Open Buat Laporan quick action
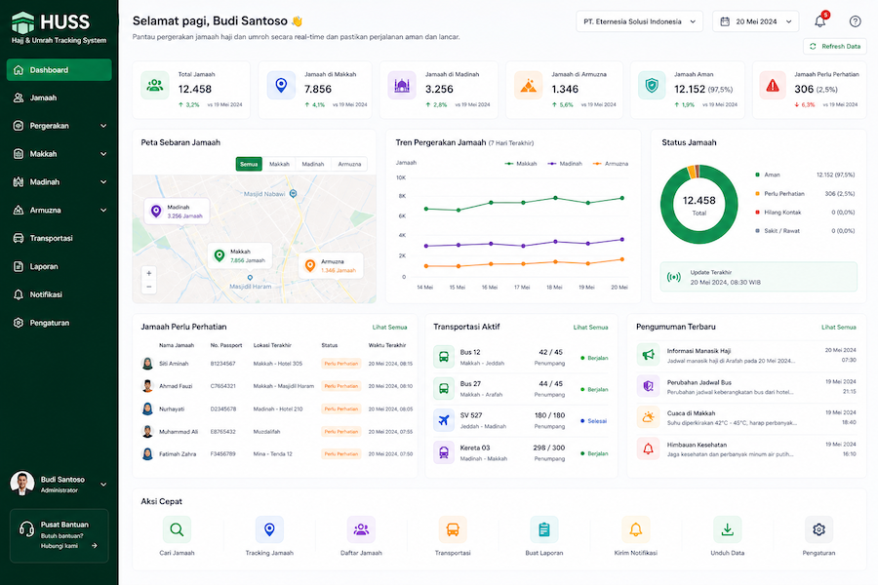 [x=543, y=529]
